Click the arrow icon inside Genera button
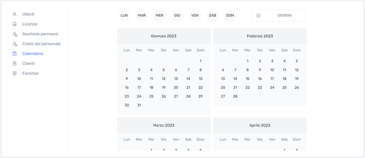 pos(258,16)
